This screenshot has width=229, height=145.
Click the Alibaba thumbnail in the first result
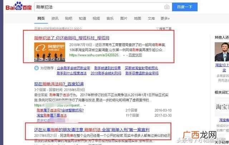(x=50, y=52)
